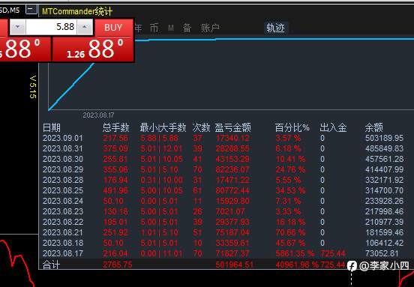Click the 70.66 % percentage cell

(290, 232)
